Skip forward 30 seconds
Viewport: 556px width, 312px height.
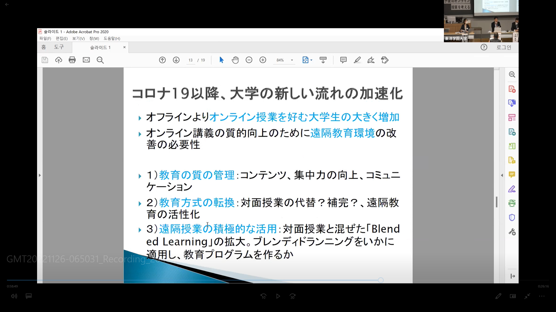click(x=292, y=296)
